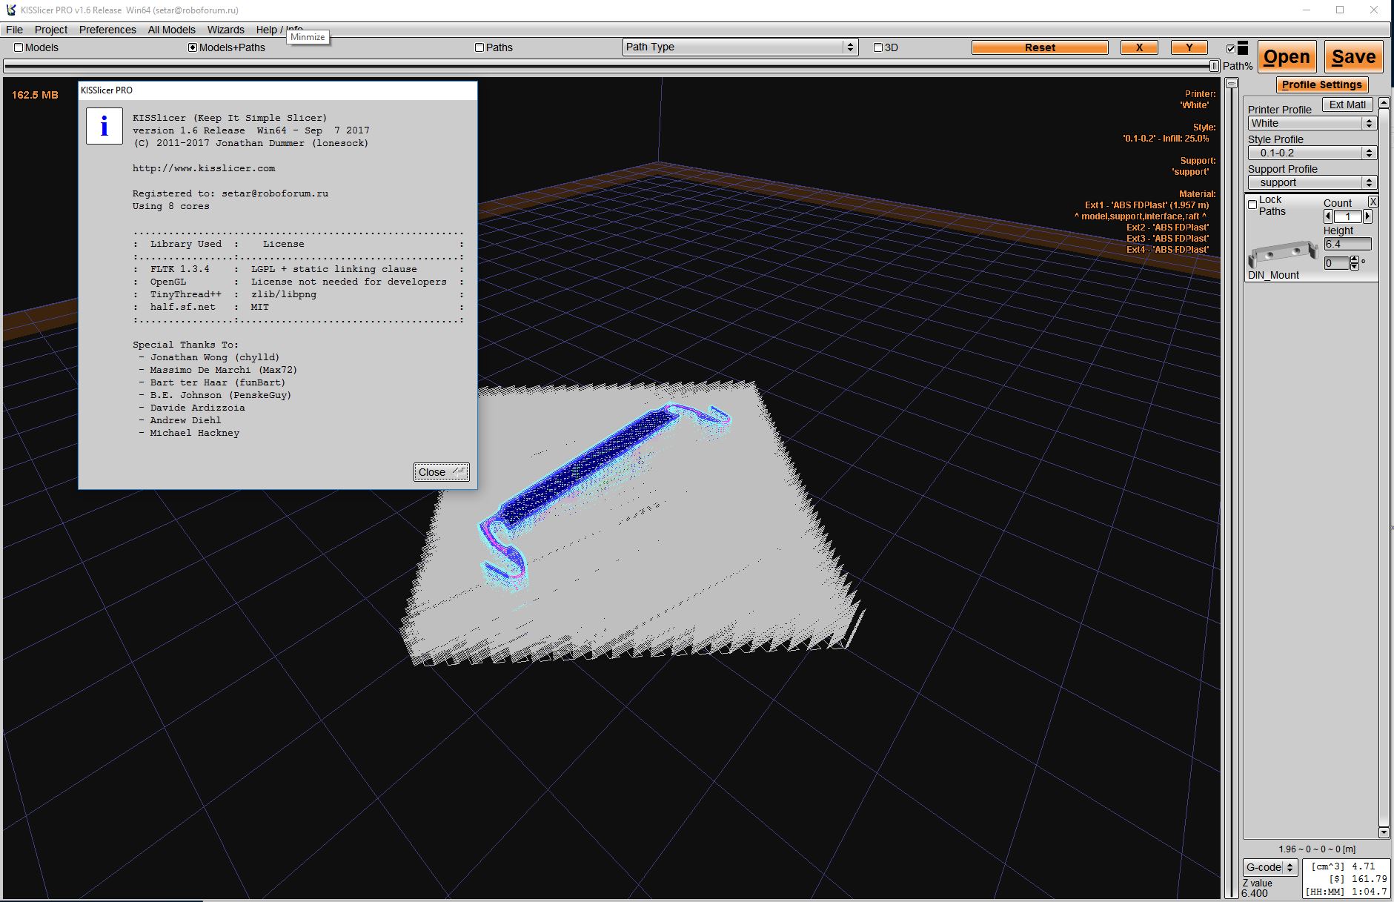
Task: Open the Project menu
Action: 50,30
